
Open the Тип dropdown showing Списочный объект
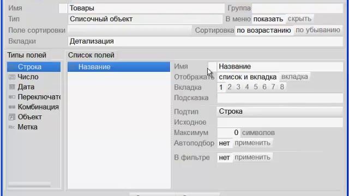click(145, 19)
